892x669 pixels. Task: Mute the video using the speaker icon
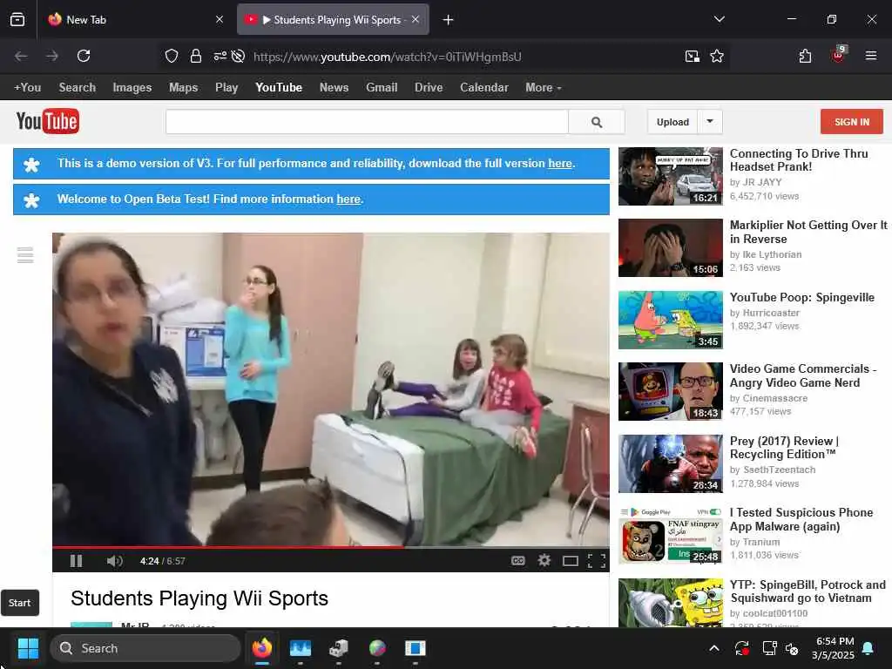[114, 561]
